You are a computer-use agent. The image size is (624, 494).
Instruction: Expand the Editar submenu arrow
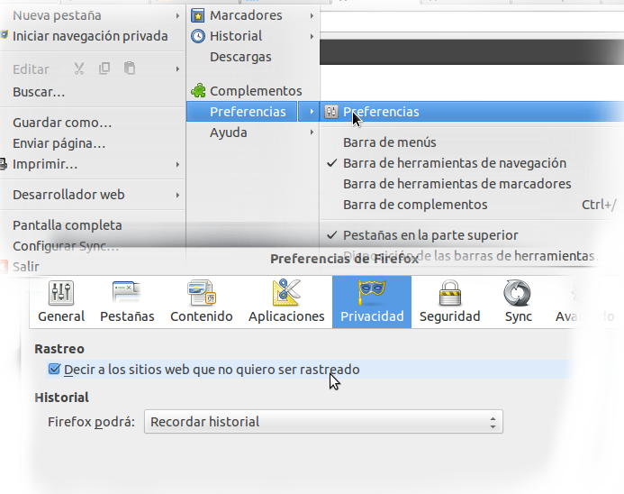pos(177,69)
